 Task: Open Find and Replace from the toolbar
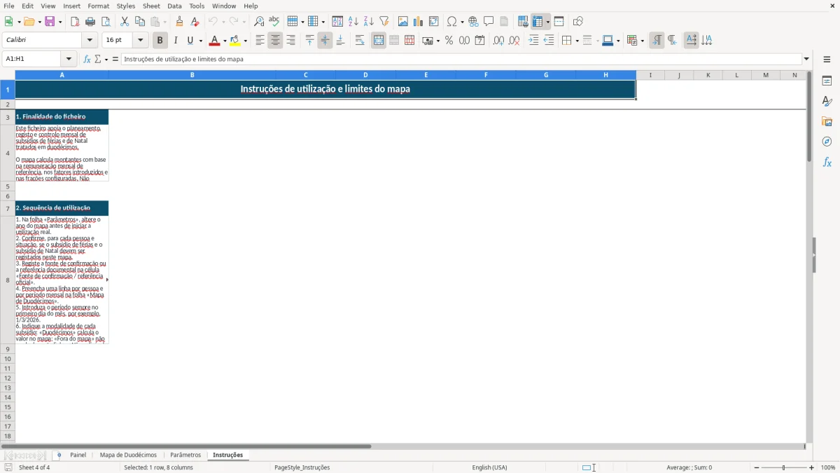tap(259, 22)
